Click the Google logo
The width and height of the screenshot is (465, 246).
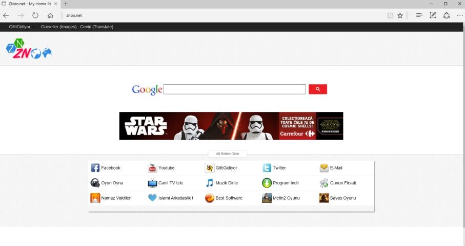147,89
